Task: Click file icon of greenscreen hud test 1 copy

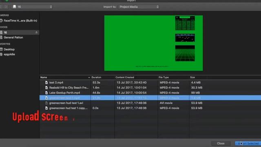Action: (x=46, y=108)
